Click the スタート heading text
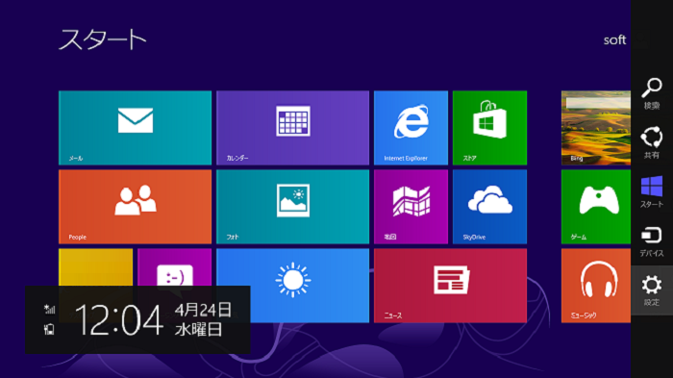Viewport: 673px width, 378px height. 102,39
